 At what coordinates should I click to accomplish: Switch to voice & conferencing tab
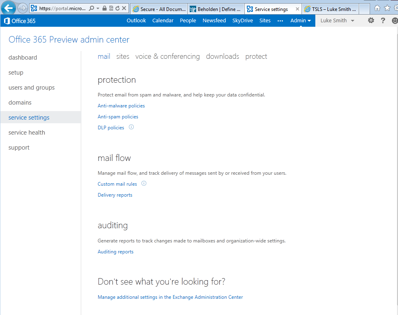pyautogui.click(x=167, y=56)
